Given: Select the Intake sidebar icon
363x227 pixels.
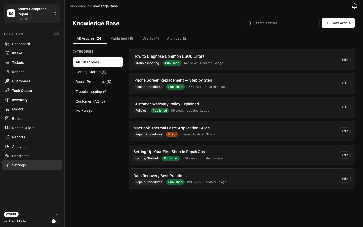Looking at the screenshot, I should (7, 53).
